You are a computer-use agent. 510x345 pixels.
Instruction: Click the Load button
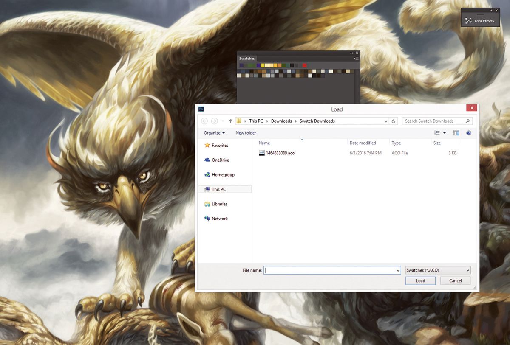(420, 280)
